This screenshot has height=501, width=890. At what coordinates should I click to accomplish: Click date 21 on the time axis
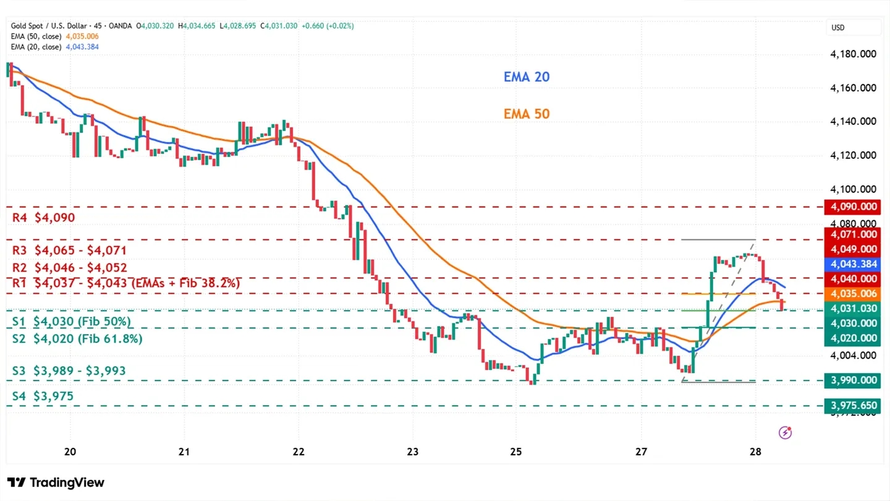(x=184, y=452)
